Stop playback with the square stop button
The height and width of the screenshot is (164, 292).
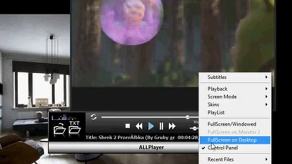(128, 126)
